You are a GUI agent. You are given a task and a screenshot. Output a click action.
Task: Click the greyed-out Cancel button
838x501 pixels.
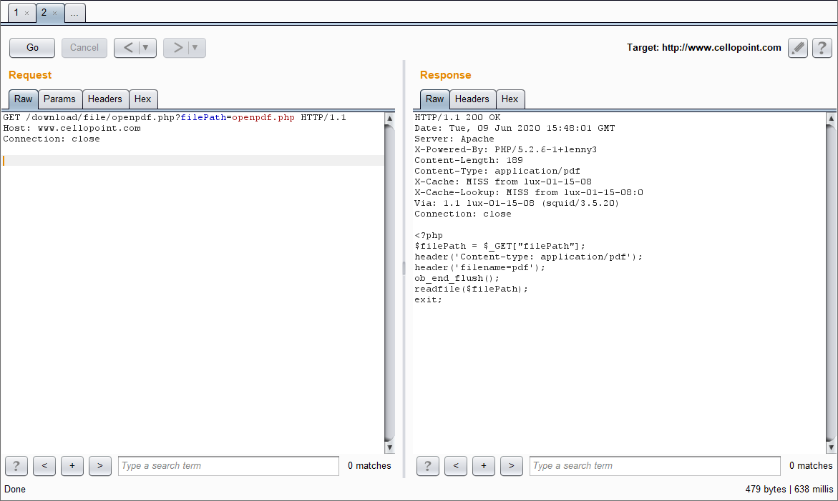(84, 47)
